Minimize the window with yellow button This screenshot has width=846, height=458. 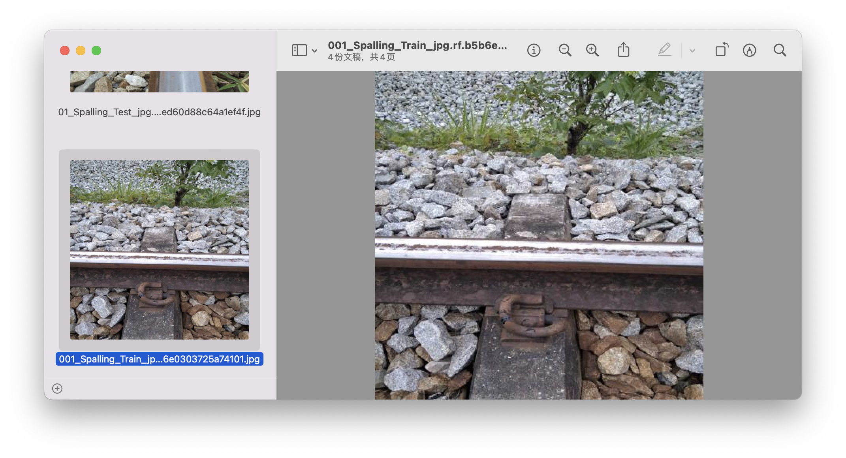tap(81, 51)
